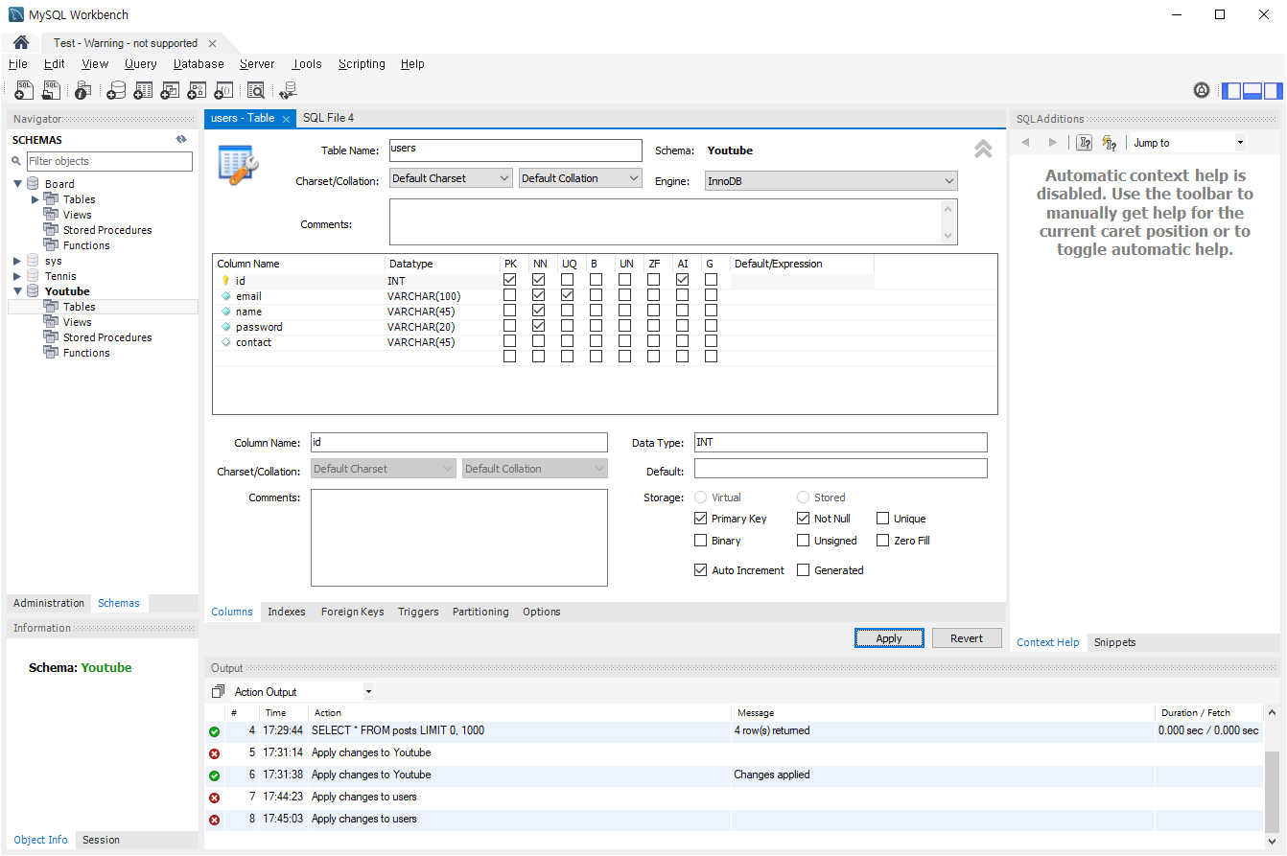Expand the Tennis schema
This screenshot has height=856, width=1287.
point(17,276)
